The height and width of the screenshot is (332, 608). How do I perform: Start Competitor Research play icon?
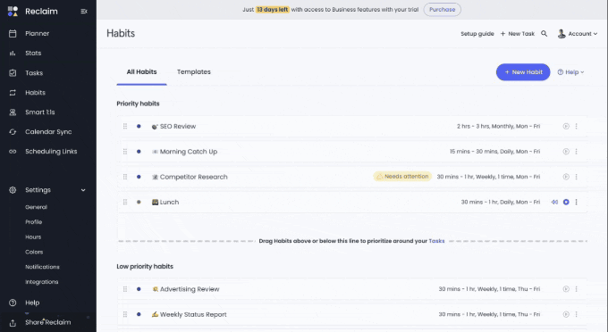coord(566,177)
